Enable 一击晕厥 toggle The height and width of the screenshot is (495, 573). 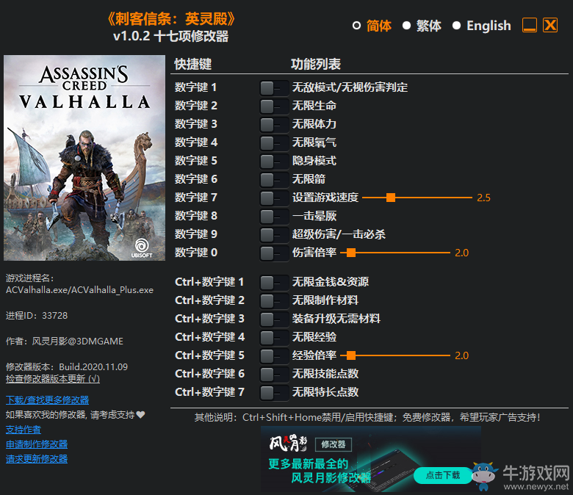[x=274, y=216]
